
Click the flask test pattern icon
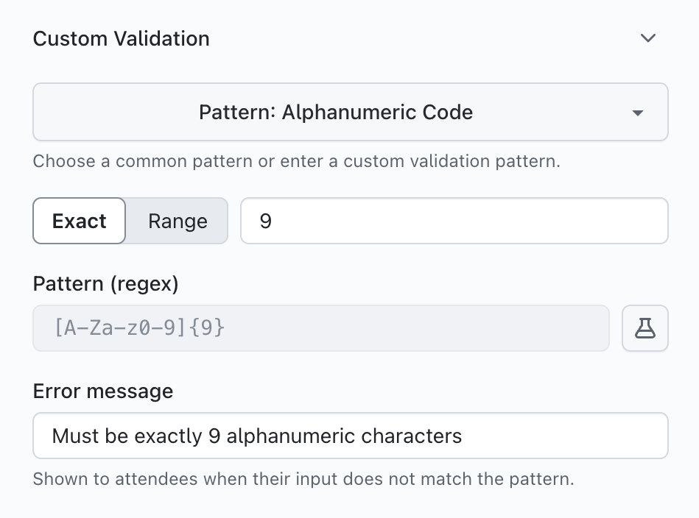point(645,328)
